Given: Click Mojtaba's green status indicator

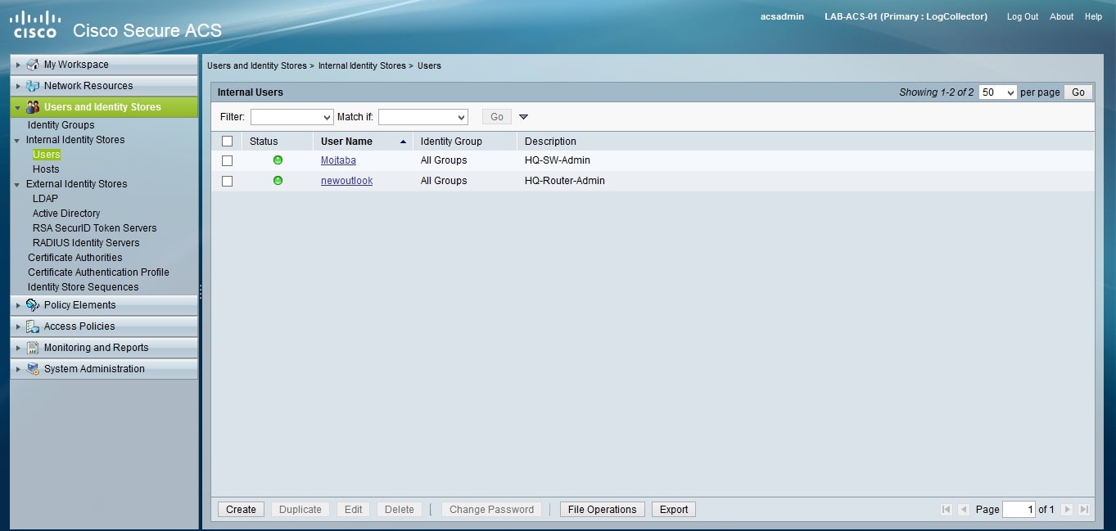Looking at the screenshot, I should [x=278, y=160].
